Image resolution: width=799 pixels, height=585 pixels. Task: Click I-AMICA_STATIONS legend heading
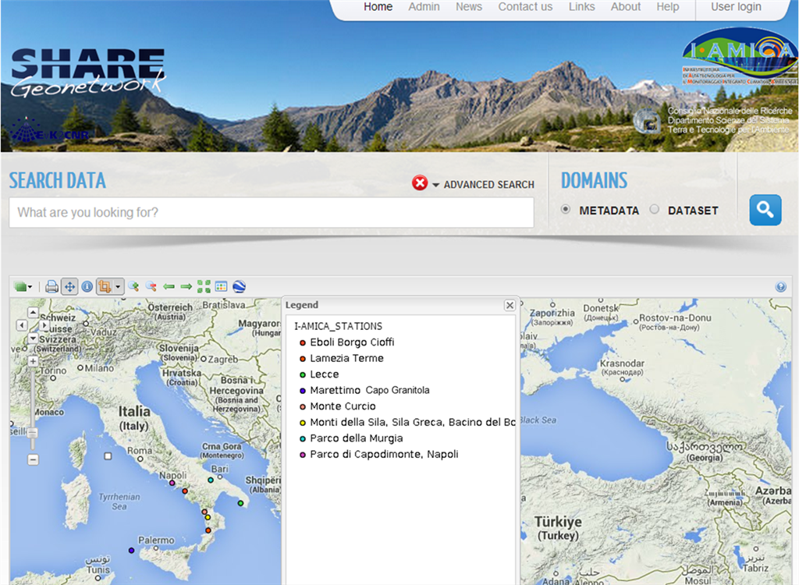339,326
